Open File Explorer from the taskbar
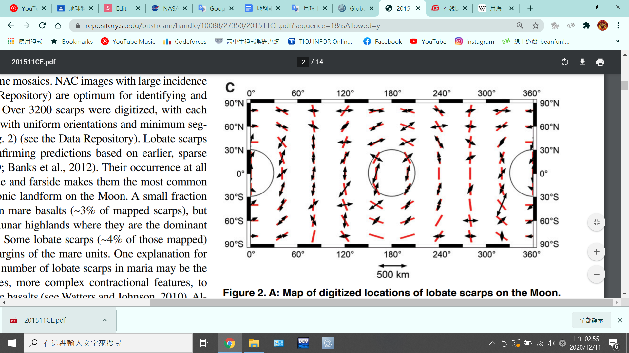 pos(254,343)
